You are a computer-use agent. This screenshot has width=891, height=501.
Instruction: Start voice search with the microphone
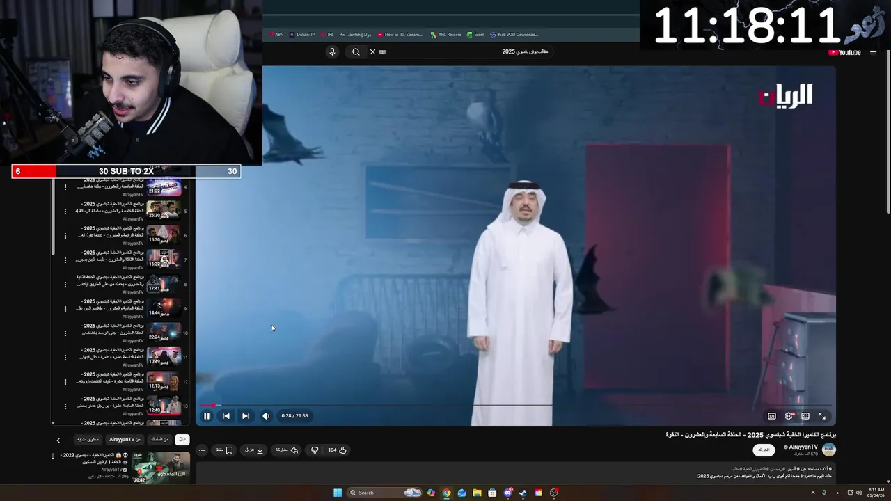332,51
